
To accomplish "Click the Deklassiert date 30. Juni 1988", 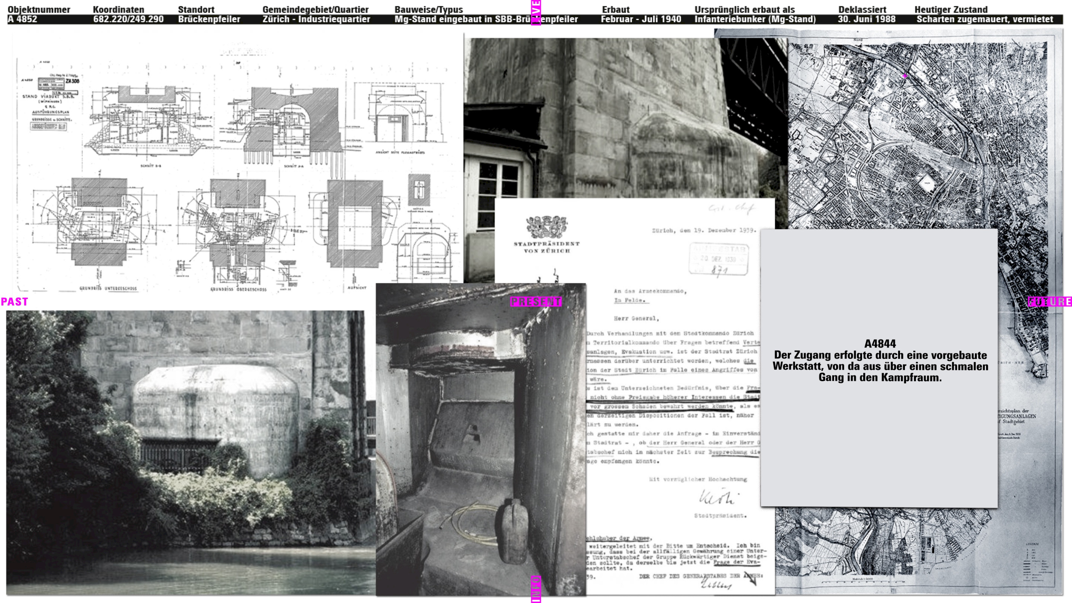I will click(x=867, y=19).
